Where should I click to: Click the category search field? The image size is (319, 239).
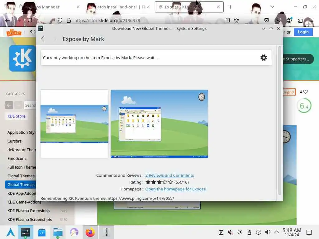(x=30, y=105)
